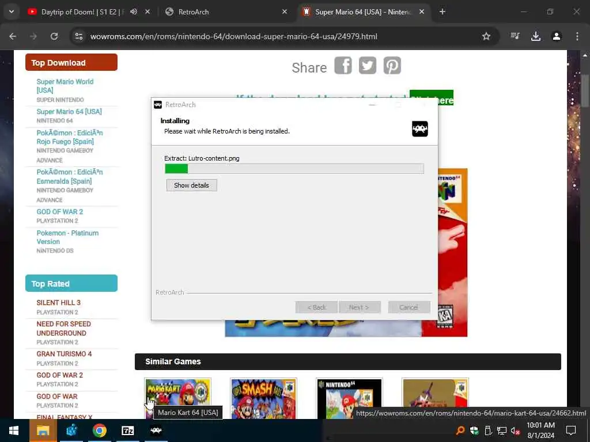Click the installer green progress bar
Screen dimensions: 590x442
click(x=294, y=169)
